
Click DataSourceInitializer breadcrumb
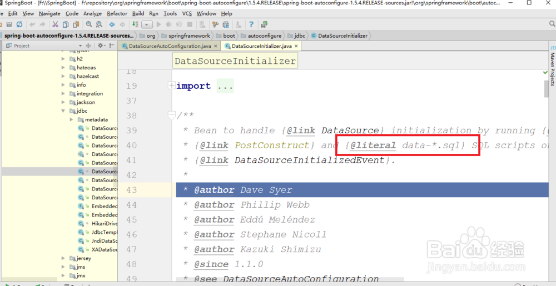(x=343, y=36)
